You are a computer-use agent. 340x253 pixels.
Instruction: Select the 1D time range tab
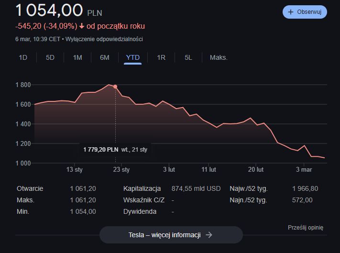[23, 58]
